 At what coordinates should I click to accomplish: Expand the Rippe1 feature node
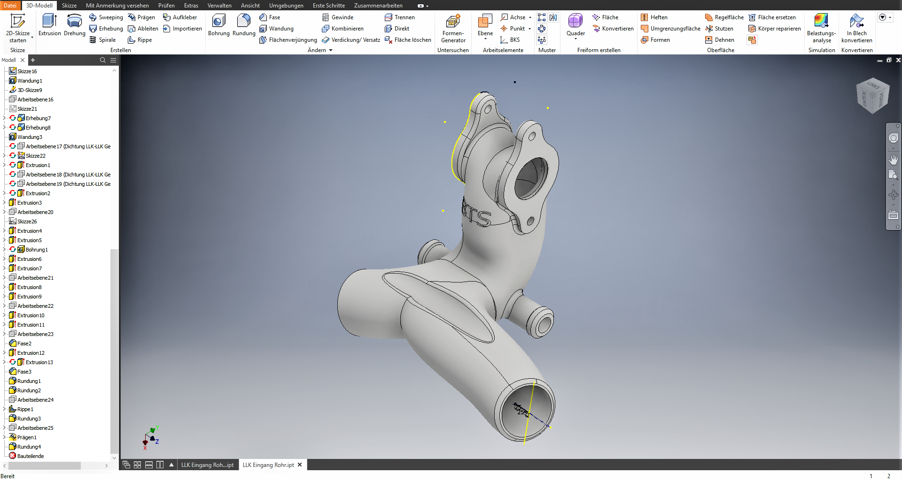click(x=5, y=409)
